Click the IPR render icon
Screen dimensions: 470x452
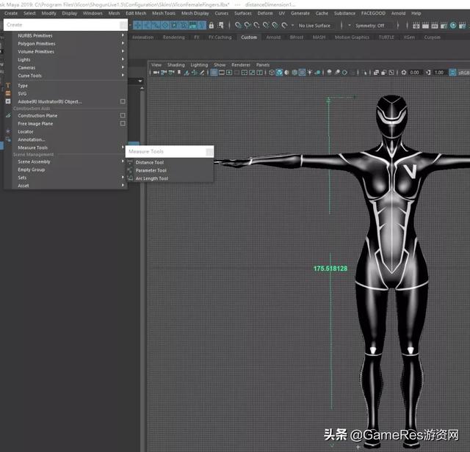coord(435,26)
